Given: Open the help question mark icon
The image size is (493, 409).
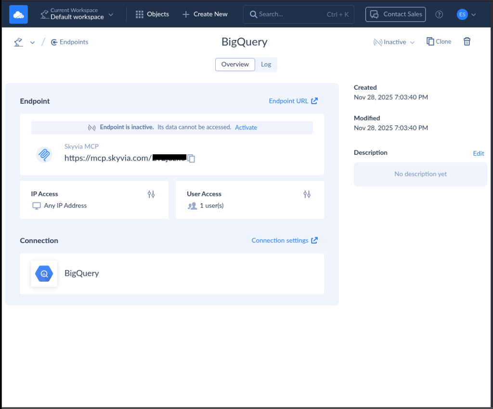Looking at the screenshot, I should tap(439, 14).
